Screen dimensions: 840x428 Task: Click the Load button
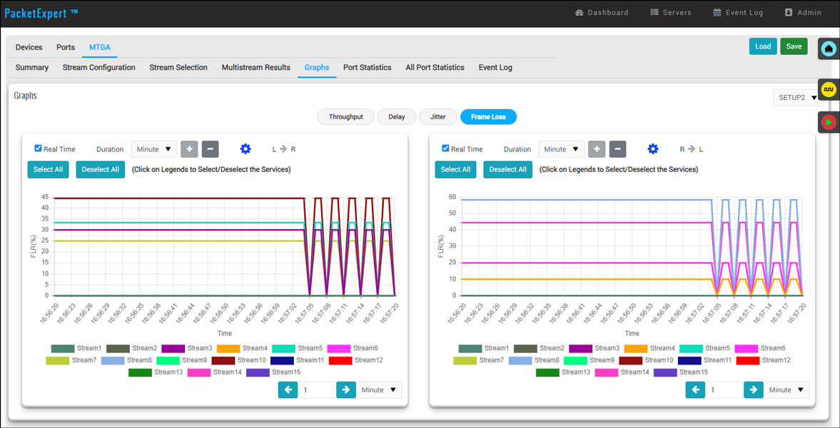pos(763,46)
